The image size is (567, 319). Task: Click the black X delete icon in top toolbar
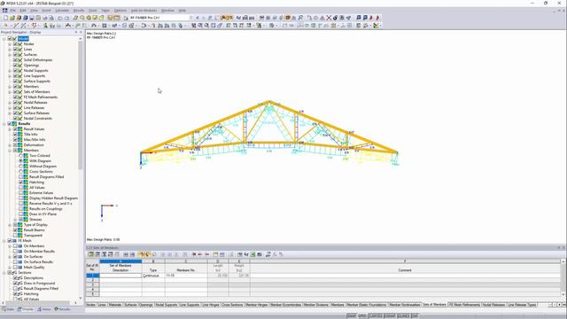point(329,18)
